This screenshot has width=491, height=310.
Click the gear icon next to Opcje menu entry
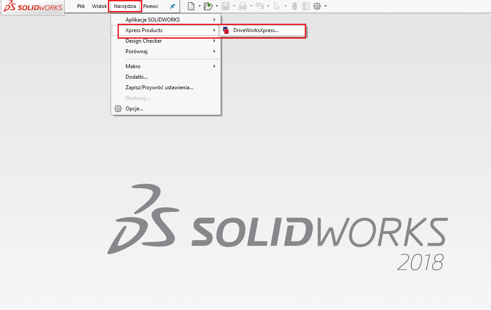click(117, 109)
